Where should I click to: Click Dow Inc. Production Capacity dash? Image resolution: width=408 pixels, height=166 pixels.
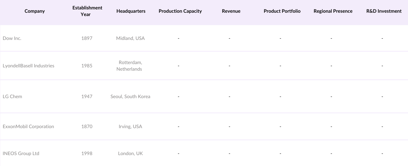click(178, 38)
